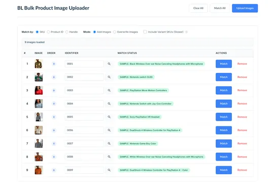
Task: Click the Upload Images button
Action: tap(245, 8)
